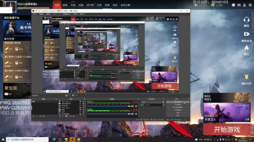254x142 pixels.
Task: Click the red 开始游戏 button in game
Action: coord(227,129)
